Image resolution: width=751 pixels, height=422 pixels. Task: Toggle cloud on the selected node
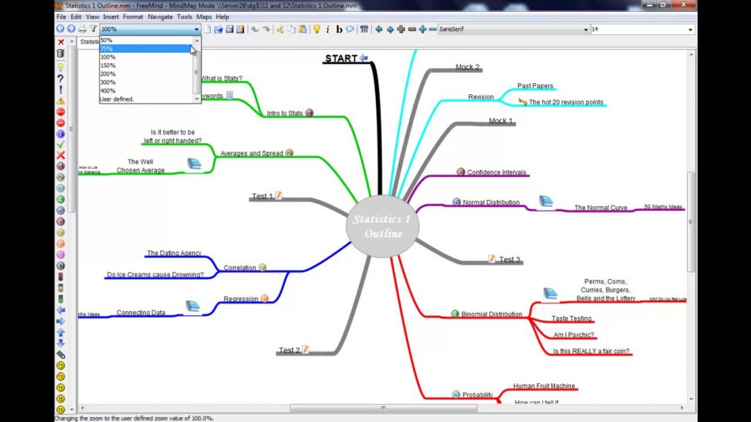click(x=350, y=29)
